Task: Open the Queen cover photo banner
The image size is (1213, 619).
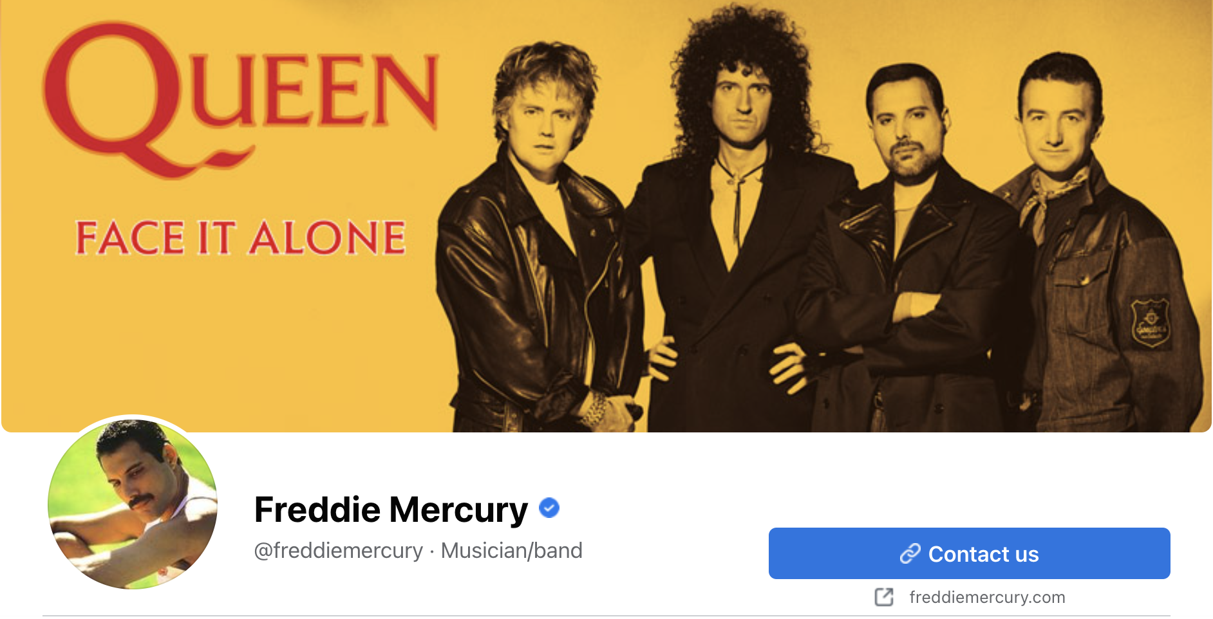Action: tap(606, 216)
